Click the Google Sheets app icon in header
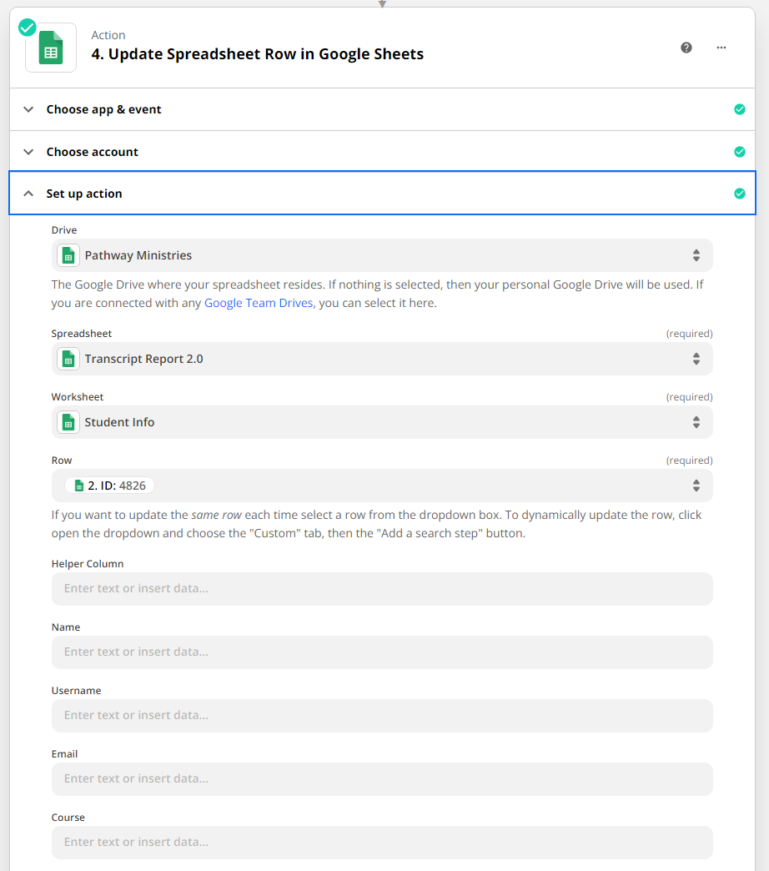 click(51, 48)
